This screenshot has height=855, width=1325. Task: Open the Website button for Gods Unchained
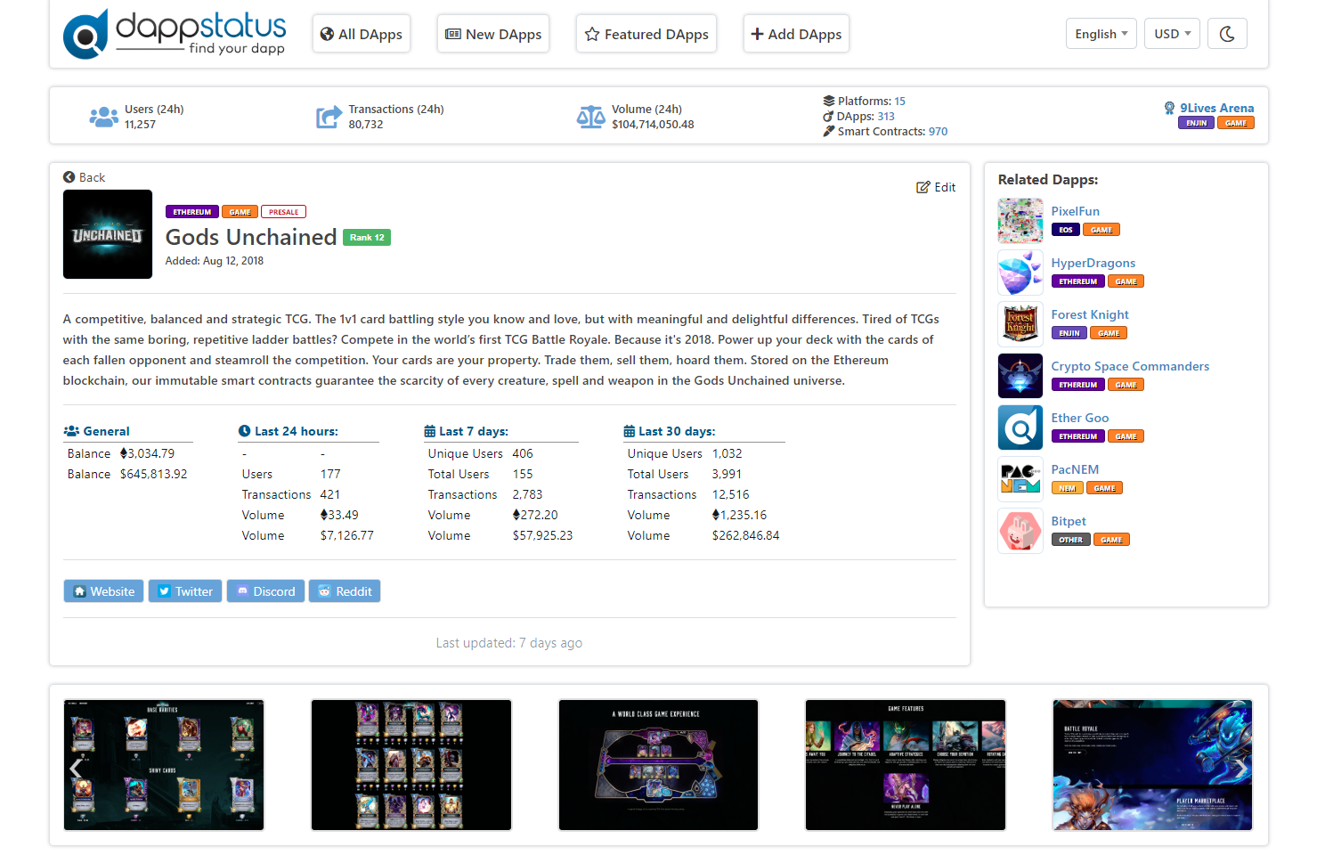[x=103, y=590]
